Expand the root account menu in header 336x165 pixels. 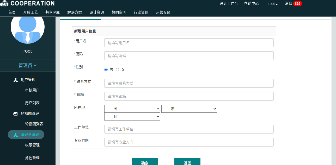tap(273, 4)
